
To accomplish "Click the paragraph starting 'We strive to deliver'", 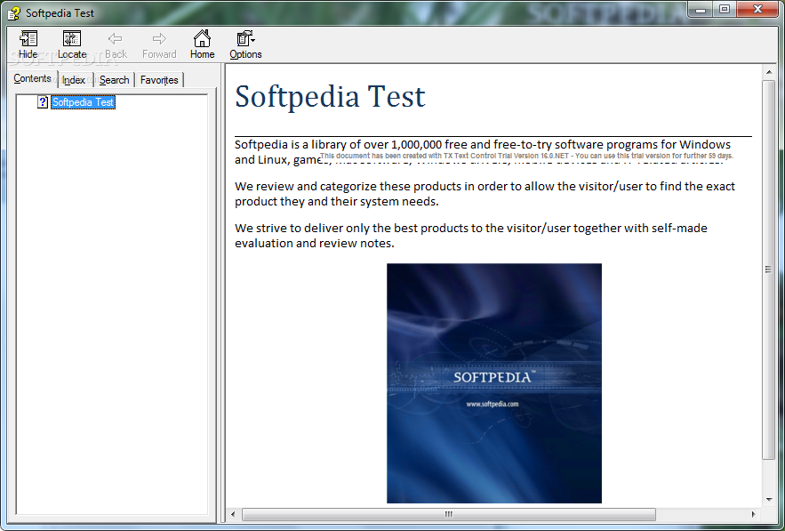I will (x=470, y=236).
